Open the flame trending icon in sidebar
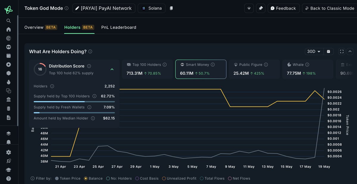The width and height of the screenshot is (357, 184). pyautogui.click(x=9, y=82)
